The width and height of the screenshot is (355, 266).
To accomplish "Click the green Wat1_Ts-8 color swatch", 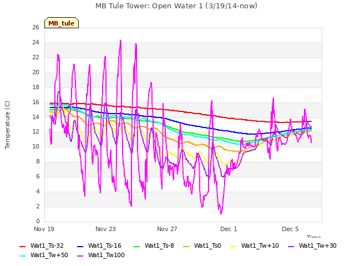I will point(137,246).
